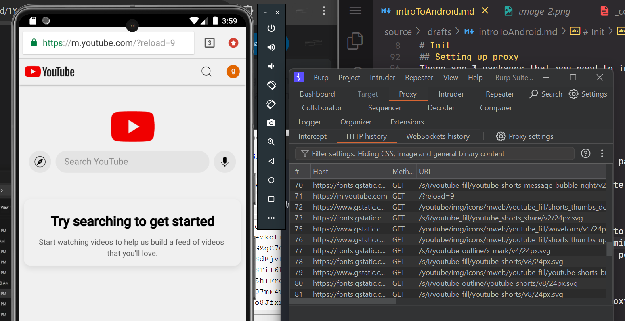Open VS Code Explorer files icon

355,41
